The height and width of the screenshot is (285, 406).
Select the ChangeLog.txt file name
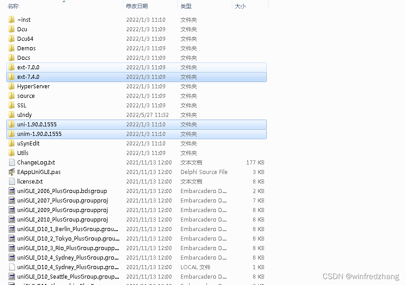pyautogui.click(x=36, y=162)
